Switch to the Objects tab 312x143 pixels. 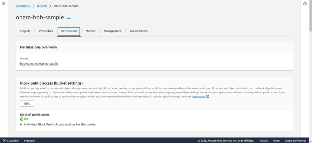[25, 31]
